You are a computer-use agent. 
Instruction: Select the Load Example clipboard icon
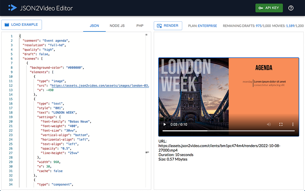[7, 25]
